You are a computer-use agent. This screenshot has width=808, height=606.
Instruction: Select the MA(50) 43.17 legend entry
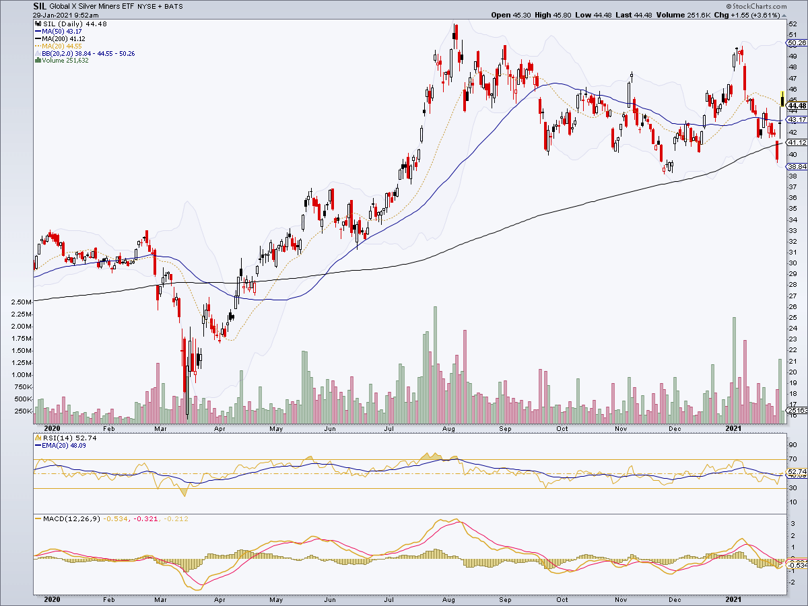coord(59,31)
